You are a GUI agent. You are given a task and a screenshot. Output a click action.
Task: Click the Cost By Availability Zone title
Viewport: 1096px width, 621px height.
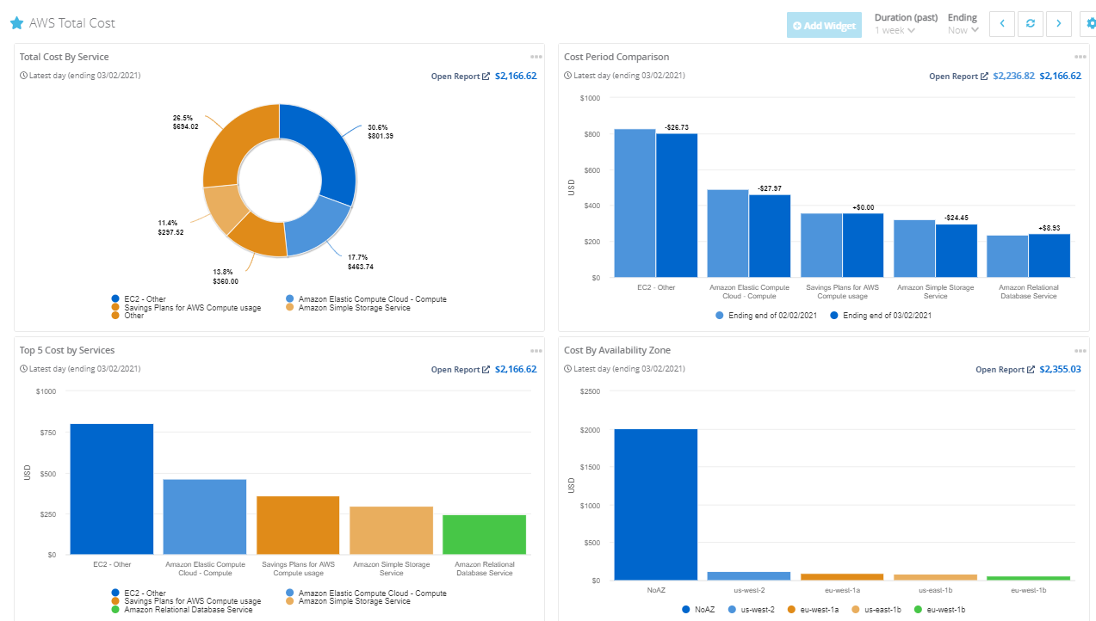click(617, 350)
